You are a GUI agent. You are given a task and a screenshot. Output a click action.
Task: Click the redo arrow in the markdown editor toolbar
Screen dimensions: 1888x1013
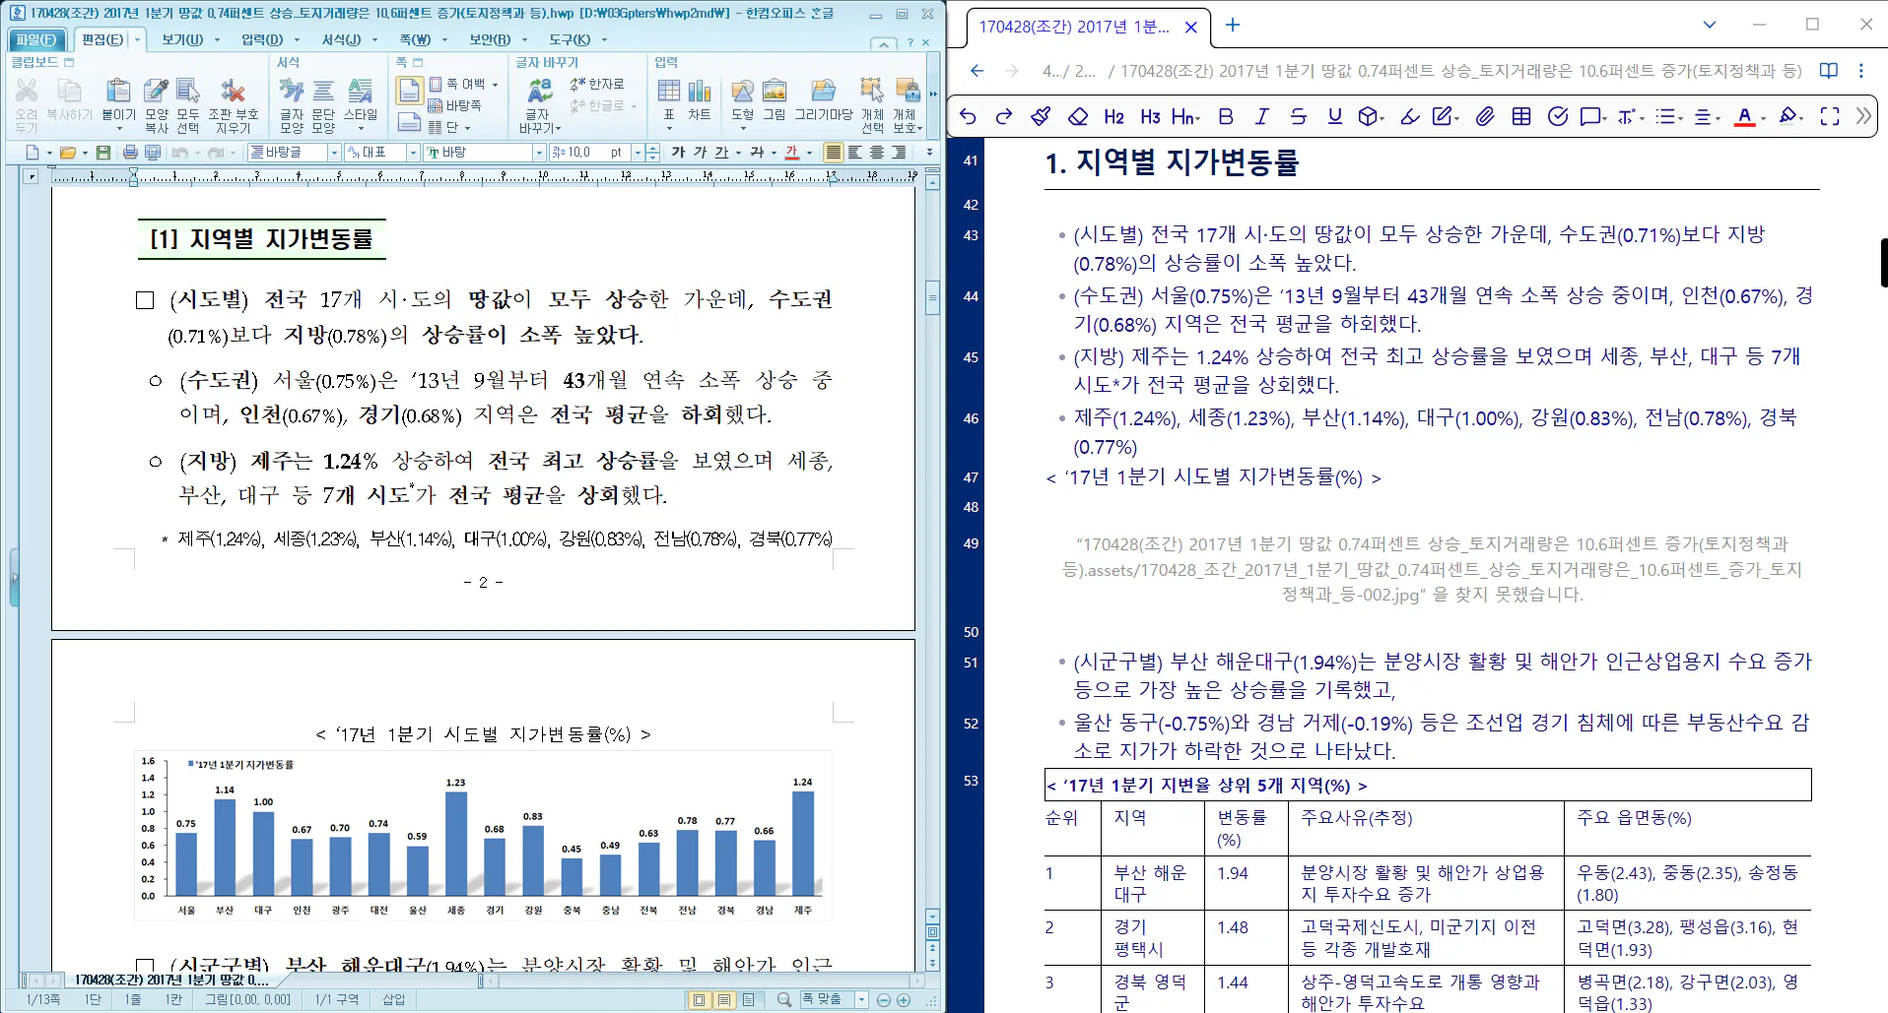tap(1004, 116)
